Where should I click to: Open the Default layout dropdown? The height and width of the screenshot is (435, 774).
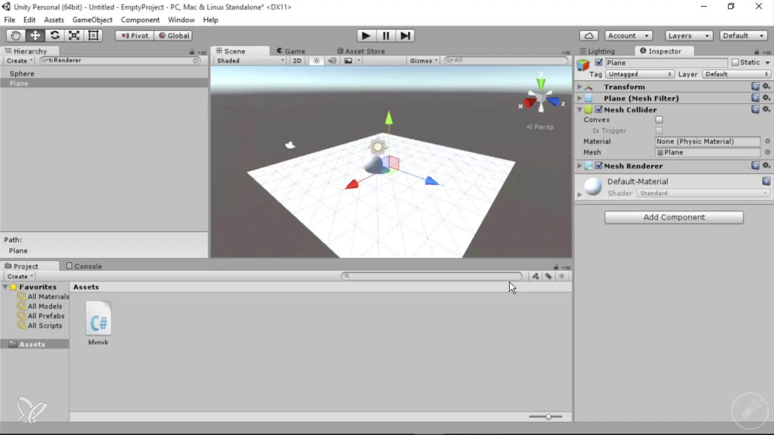point(743,35)
